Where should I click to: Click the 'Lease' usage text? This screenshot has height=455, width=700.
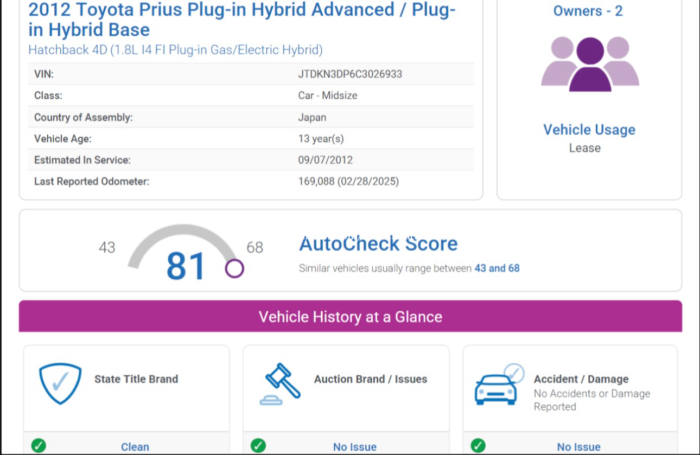click(585, 148)
